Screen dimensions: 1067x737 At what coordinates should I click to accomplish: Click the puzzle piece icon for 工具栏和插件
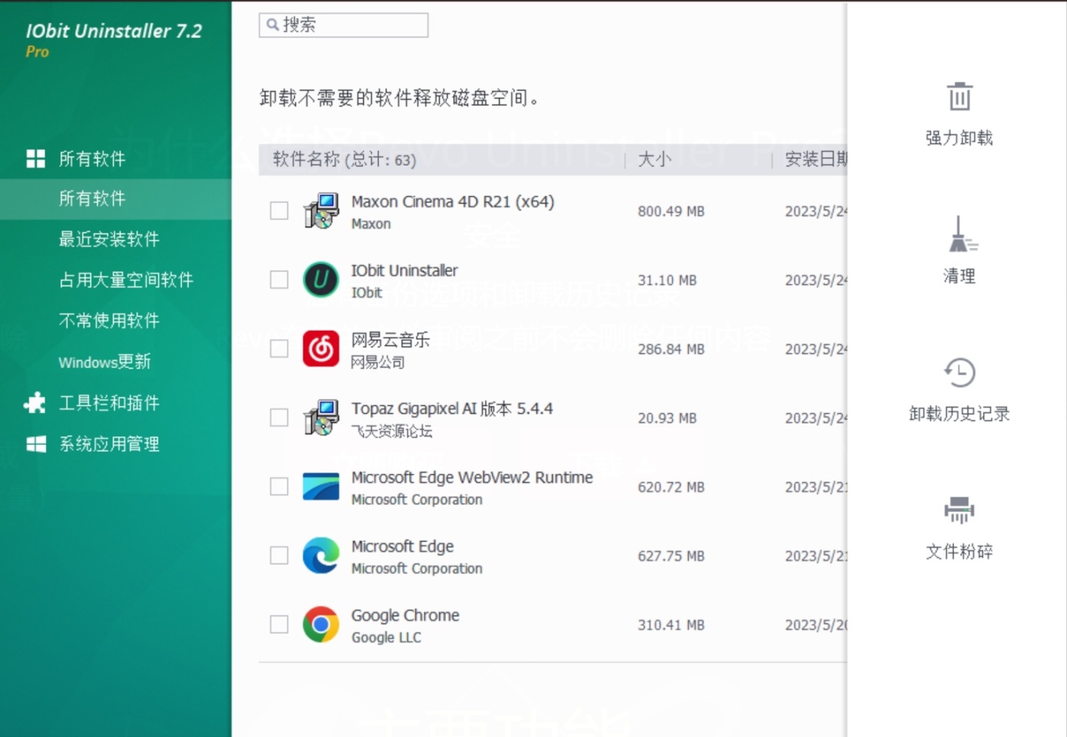[35, 403]
